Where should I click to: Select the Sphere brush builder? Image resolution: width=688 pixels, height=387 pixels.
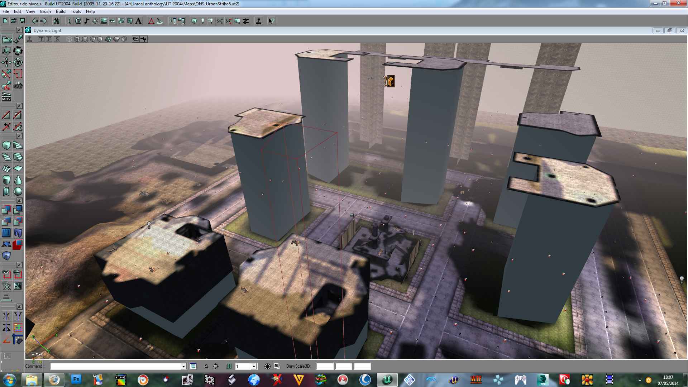pyautogui.click(x=18, y=191)
